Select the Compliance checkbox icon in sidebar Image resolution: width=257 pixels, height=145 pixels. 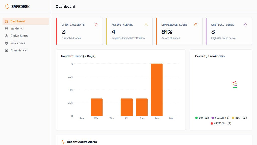point(6,50)
